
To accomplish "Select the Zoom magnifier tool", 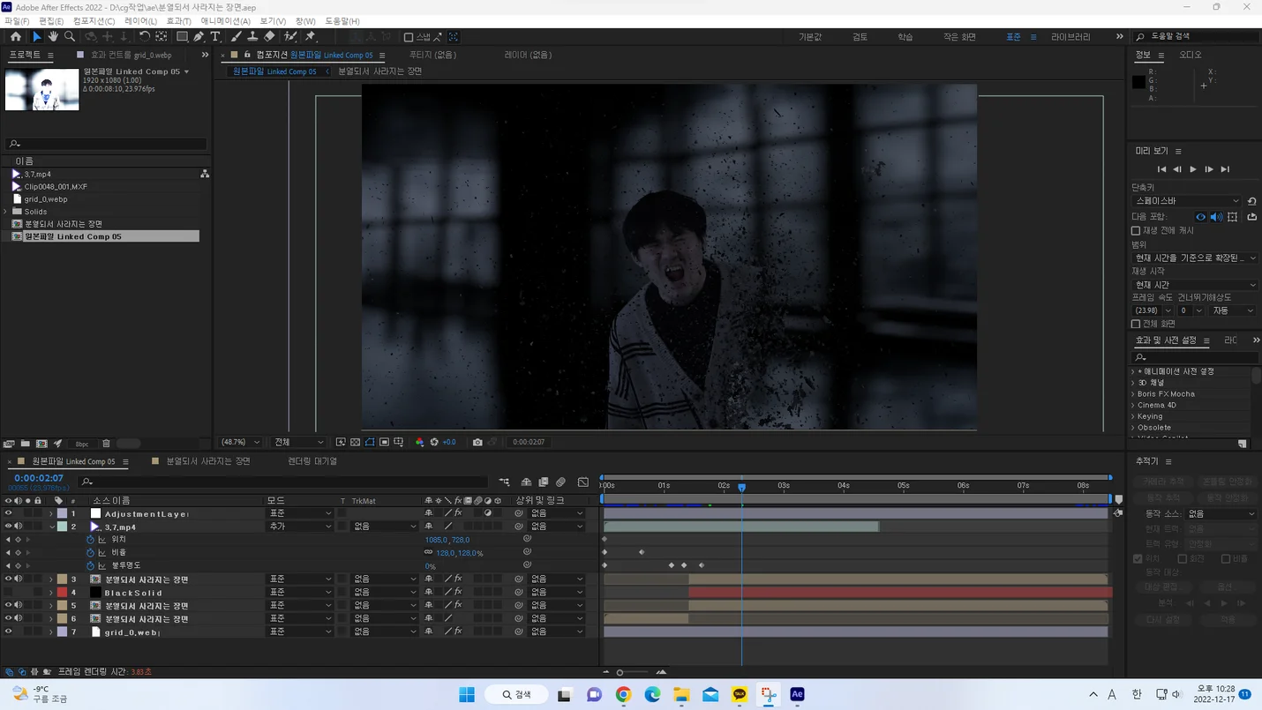I will click(x=70, y=37).
